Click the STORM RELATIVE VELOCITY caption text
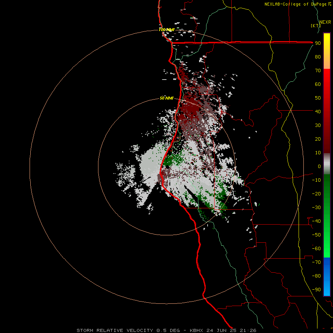The image size is (333, 333). click(x=115, y=330)
